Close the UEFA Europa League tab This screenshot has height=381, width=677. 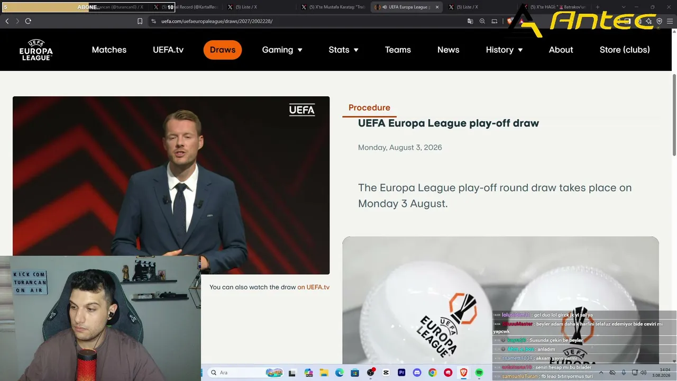[437, 7]
